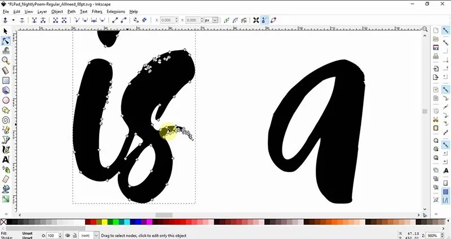451x239 pixels.
Task: Adjust the Y coordinate spinner arrows
Action: pos(202,20)
